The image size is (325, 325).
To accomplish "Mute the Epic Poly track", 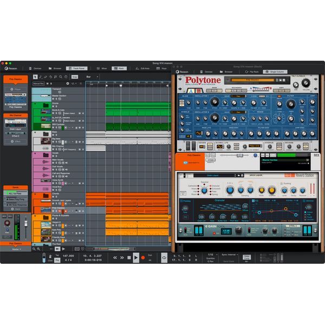I will [x=53, y=233].
